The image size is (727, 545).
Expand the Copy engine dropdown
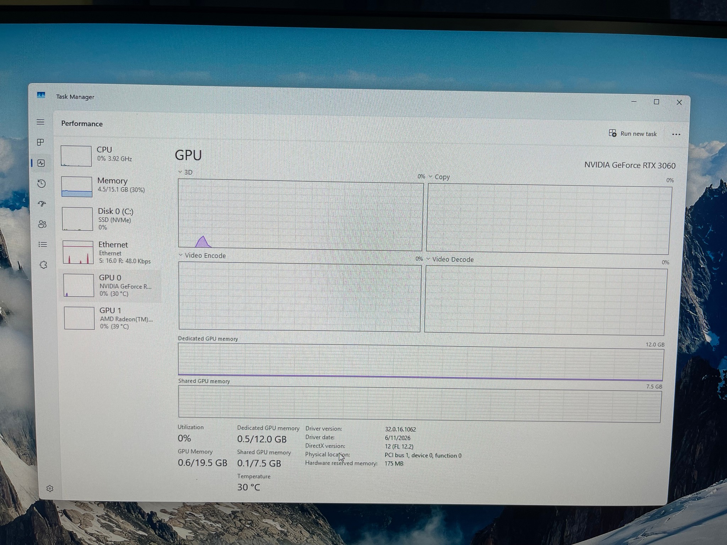439,177
